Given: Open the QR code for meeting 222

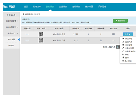Looking at the screenshot, I should (x=41, y=40).
